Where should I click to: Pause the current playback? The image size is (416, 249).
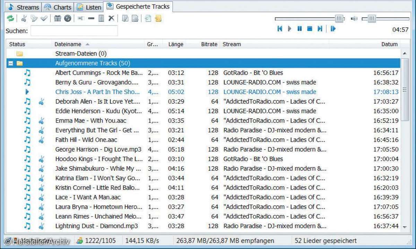coord(300,29)
